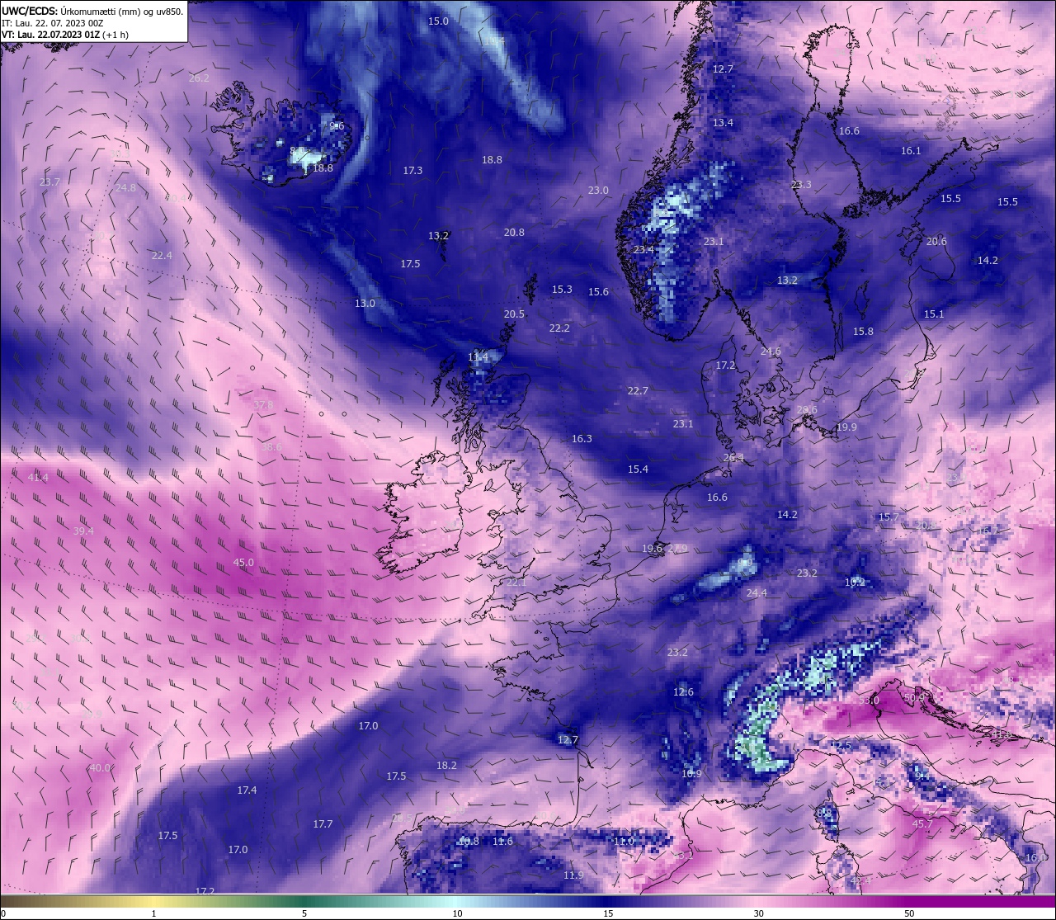This screenshot has width=1056, height=920.
Task: Click the 22.4 value in the northwest Atlantic
Action: tap(162, 256)
